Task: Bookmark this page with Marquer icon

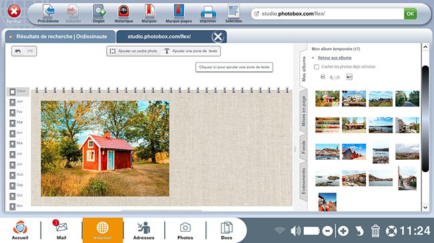Action: (x=149, y=11)
